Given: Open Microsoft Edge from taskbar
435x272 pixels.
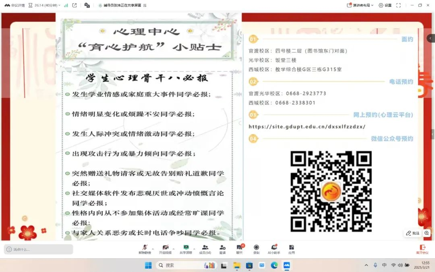Looking at the screenshot, I should (274, 266).
